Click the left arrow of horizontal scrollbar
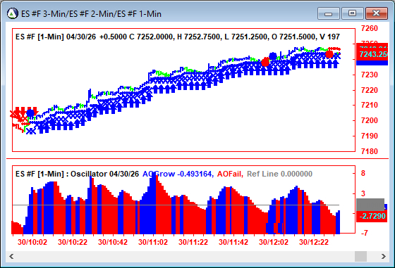395x268 pixels. 11,257
